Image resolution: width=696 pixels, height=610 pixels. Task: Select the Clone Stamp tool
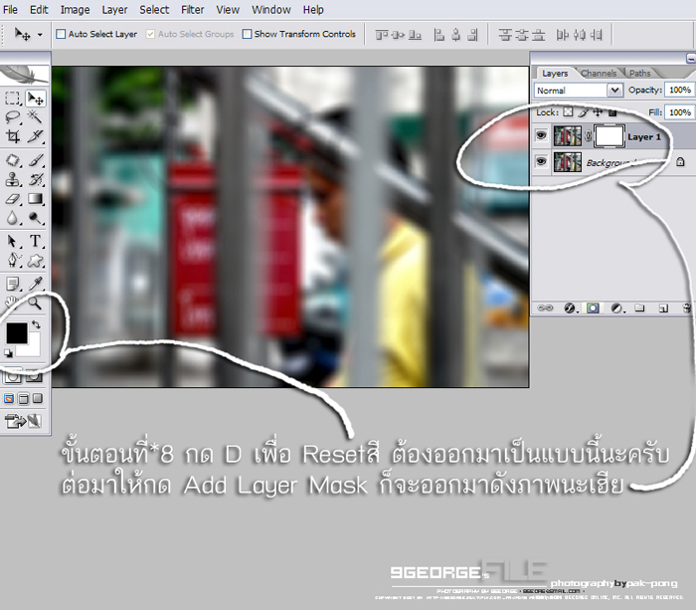(x=12, y=179)
